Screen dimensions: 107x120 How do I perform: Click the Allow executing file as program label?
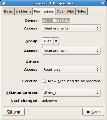[74, 81]
